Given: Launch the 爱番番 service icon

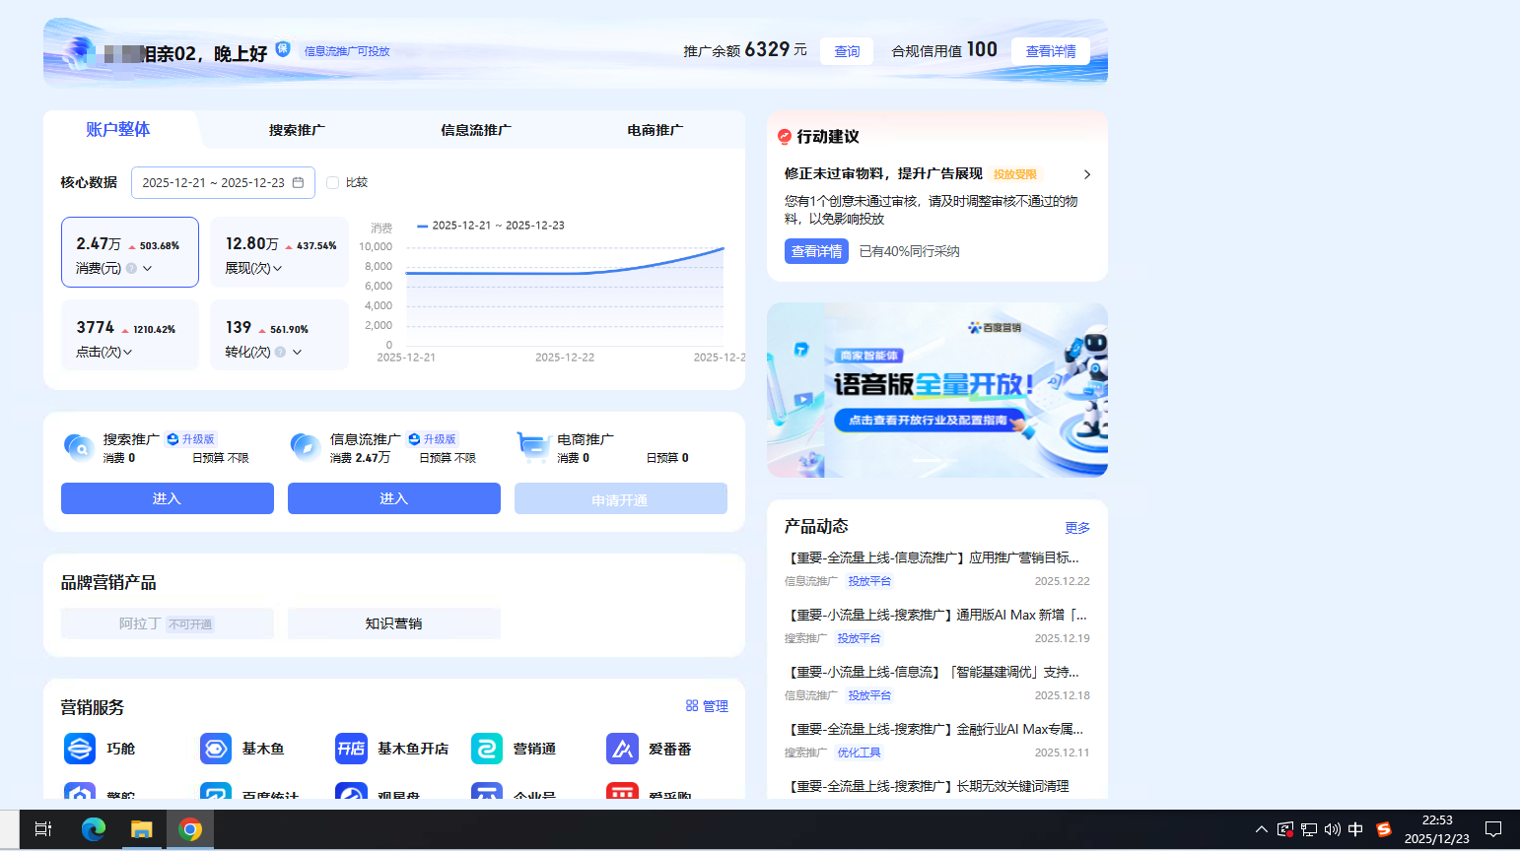Looking at the screenshot, I should (x=622, y=749).
